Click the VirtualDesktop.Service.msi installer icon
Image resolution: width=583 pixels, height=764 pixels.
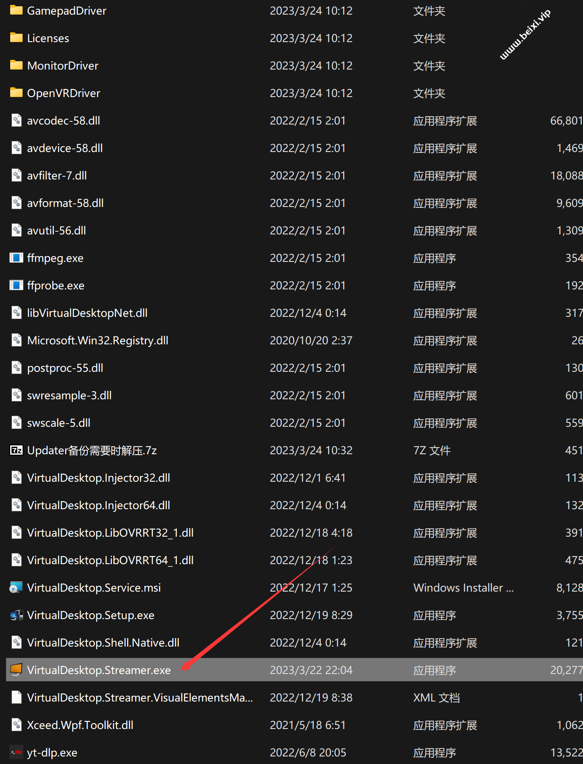click(x=16, y=587)
